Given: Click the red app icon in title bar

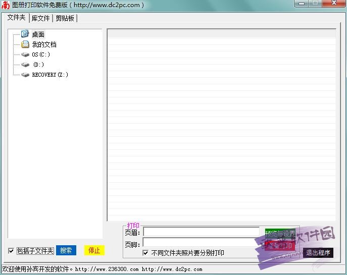Looking at the screenshot, I should [x=6, y=5].
